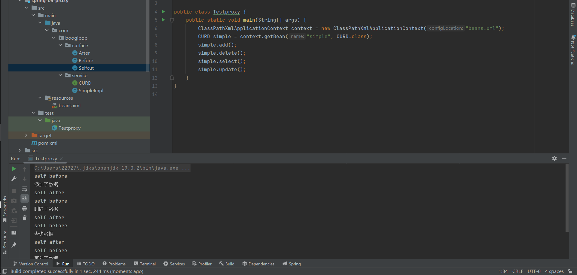The image size is (577, 275).
Task: Collapse the main folder
Action: 33,15
